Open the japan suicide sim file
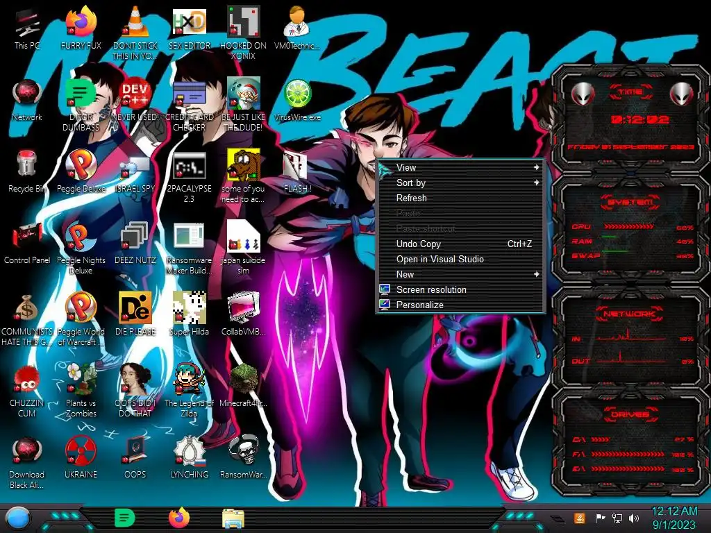The width and height of the screenshot is (711, 533). [x=243, y=248]
